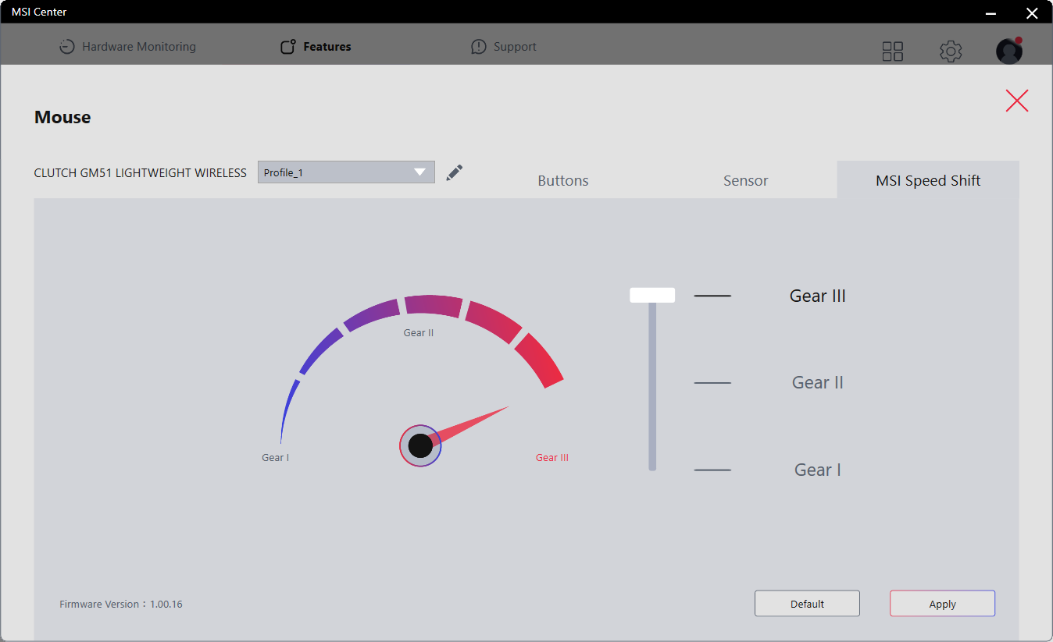This screenshot has height=642, width=1053.
Task: Click the Apply button
Action: click(x=942, y=604)
